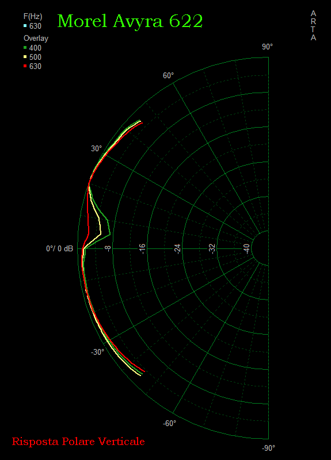Click the -30° angle label
Viewport: 331px width, 460px height.
(97, 352)
